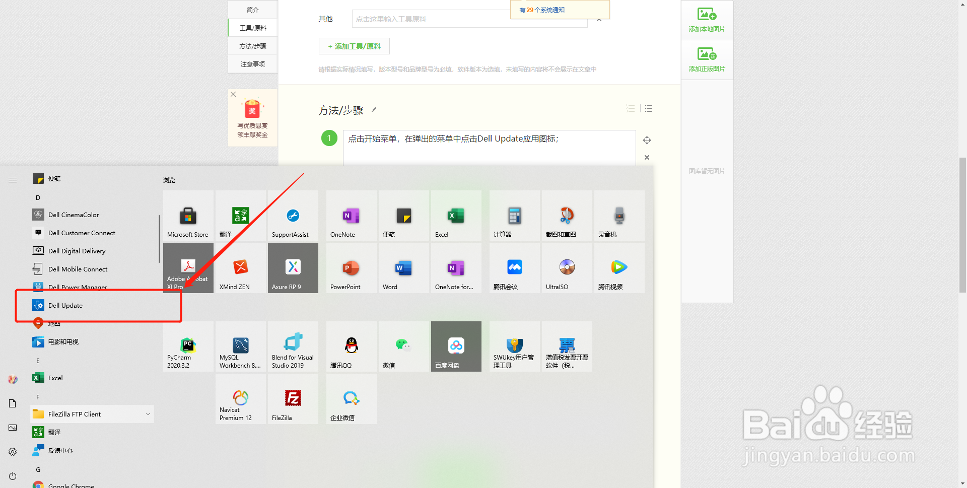Close the 写优质悬赏 promo card
This screenshot has width=967, height=488.
(233, 94)
